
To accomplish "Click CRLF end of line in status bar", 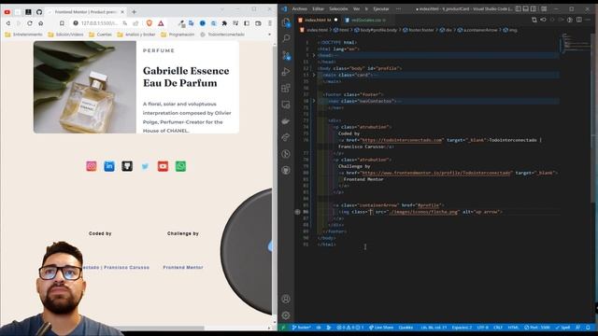I will point(498,328).
